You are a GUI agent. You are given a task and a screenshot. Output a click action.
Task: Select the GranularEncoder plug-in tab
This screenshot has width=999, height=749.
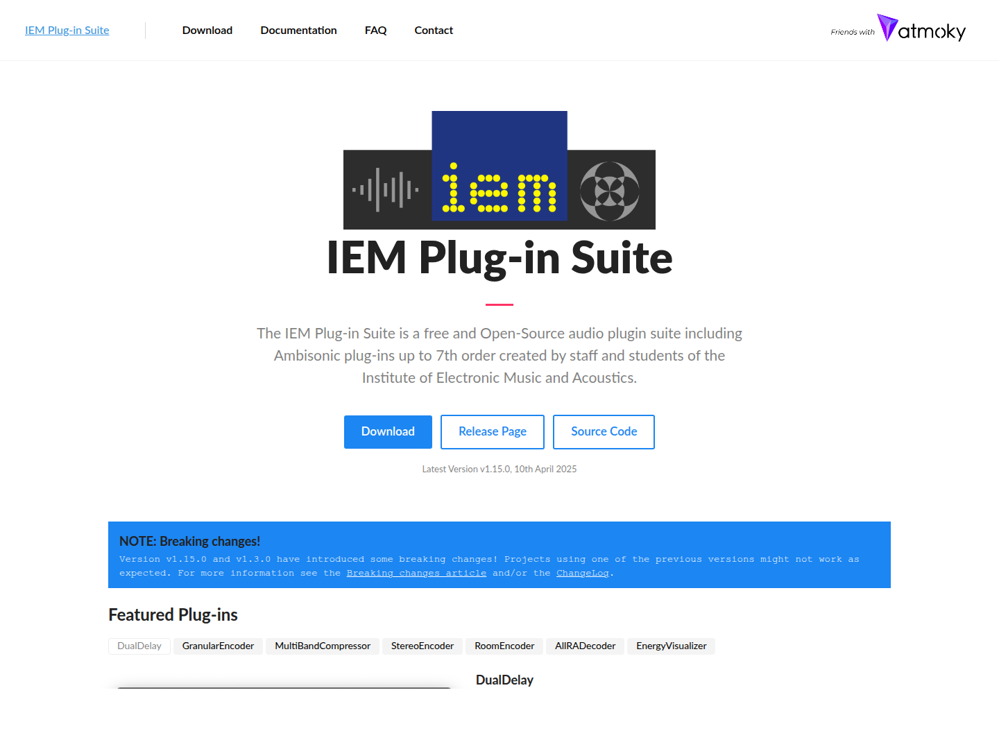(218, 646)
